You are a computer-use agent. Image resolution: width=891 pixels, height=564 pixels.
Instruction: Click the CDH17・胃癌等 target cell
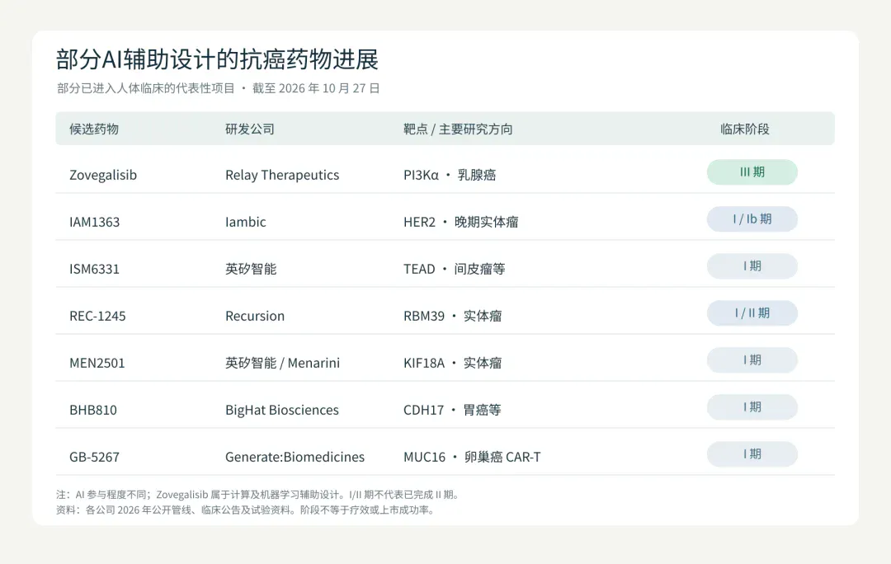click(452, 411)
